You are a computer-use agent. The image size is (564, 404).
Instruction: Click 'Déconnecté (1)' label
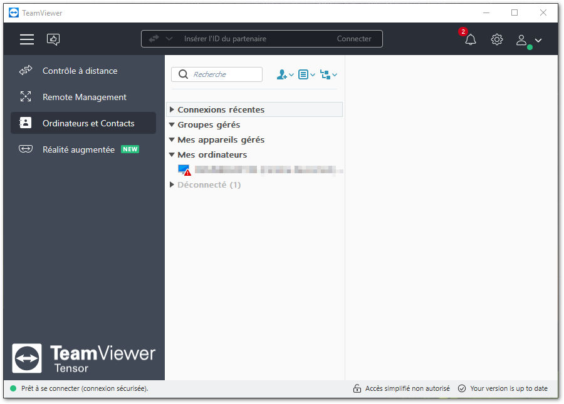[209, 184]
